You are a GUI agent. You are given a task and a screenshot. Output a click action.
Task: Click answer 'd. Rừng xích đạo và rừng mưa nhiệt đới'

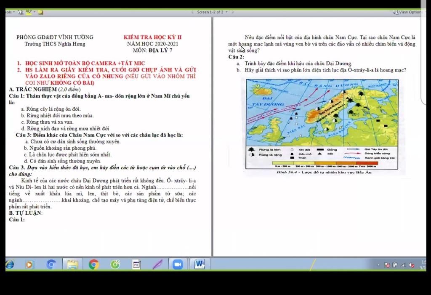65,128
